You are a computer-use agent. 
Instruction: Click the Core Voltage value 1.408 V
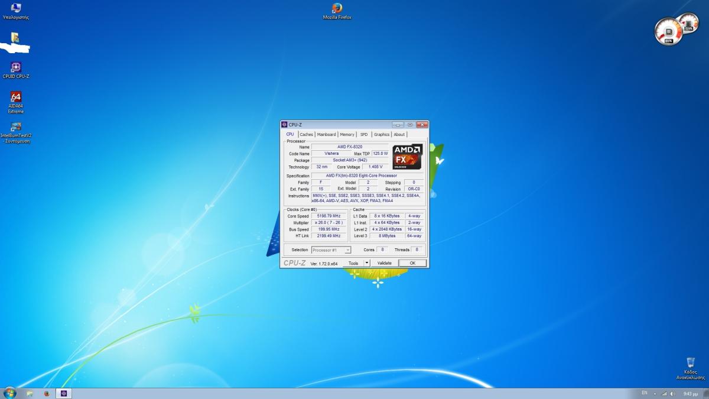375,167
